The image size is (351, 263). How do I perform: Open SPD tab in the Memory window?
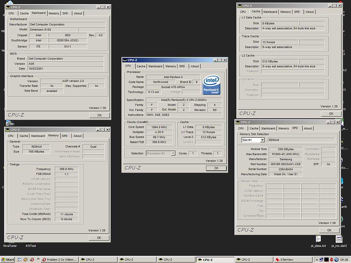65,136
